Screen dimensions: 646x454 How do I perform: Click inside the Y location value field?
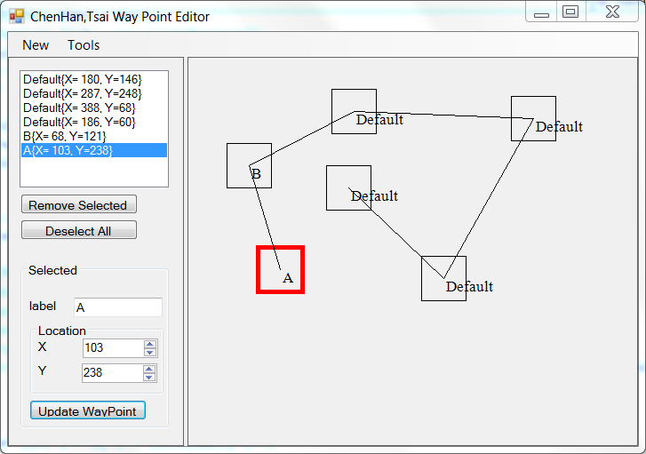coord(111,373)
